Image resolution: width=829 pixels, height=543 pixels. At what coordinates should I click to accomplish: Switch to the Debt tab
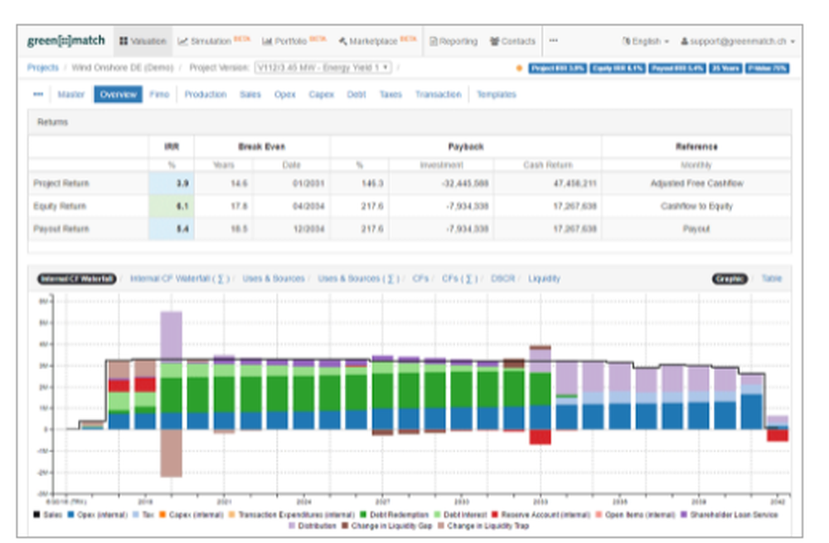point(356,95)
